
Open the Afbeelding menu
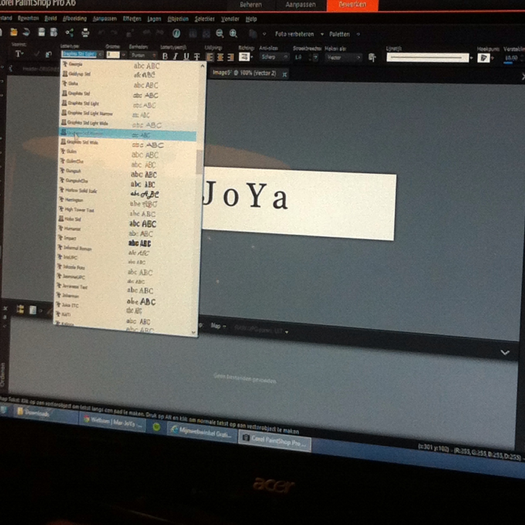pos(75,19)
